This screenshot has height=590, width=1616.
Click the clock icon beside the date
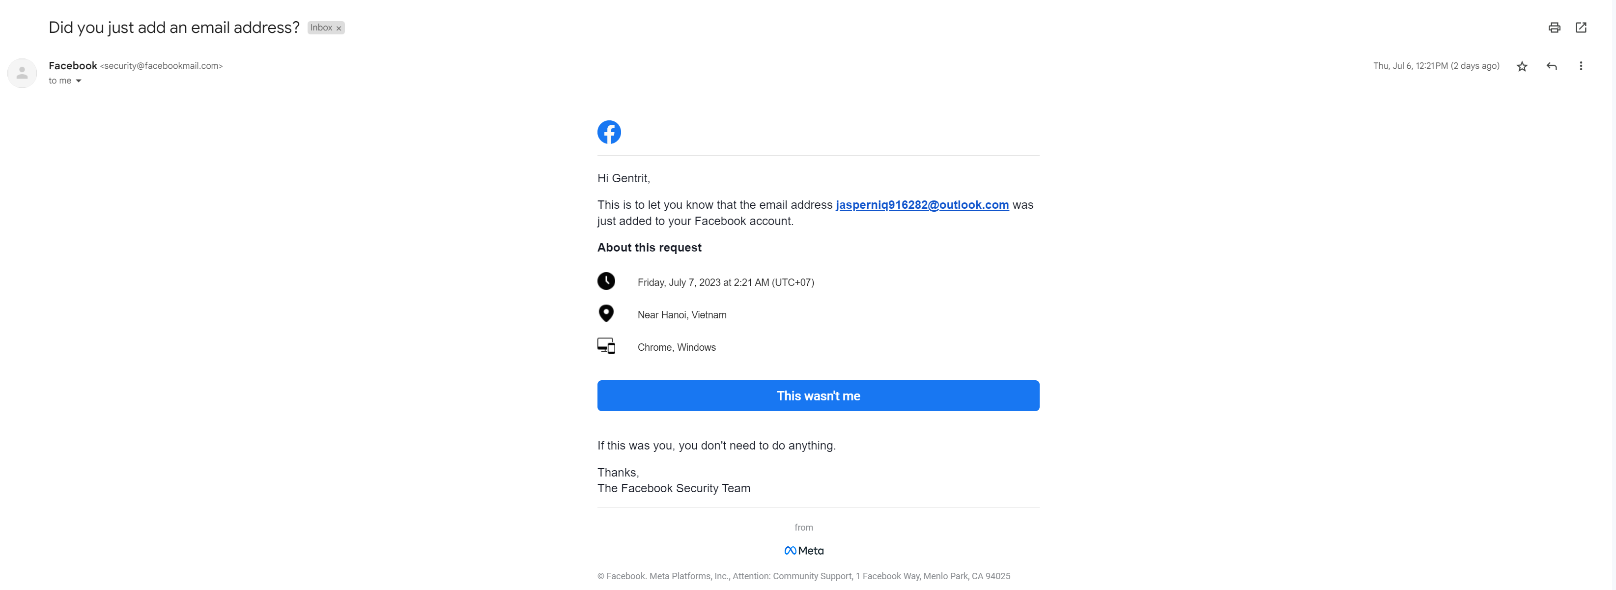(x=606, y=281)
